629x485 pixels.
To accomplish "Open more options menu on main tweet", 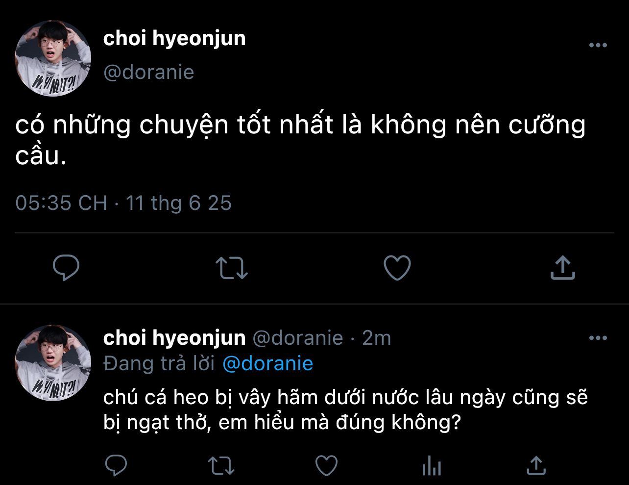I will [x=598, y=46].
